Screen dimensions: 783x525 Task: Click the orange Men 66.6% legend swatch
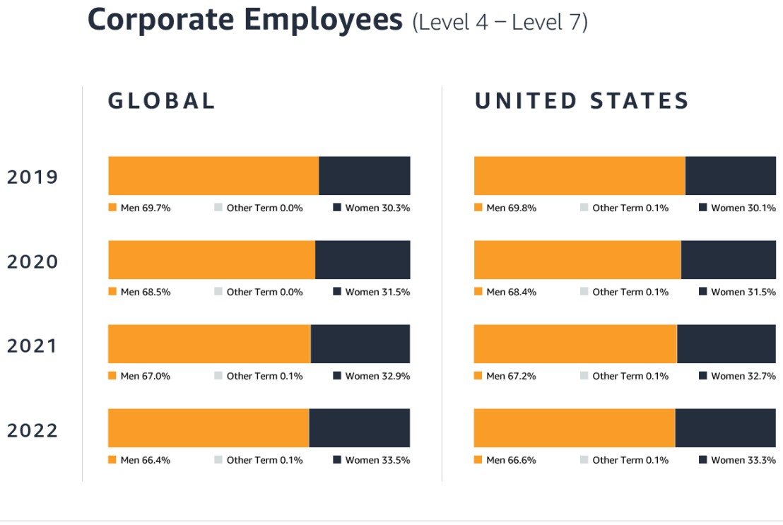pos(478,460)
